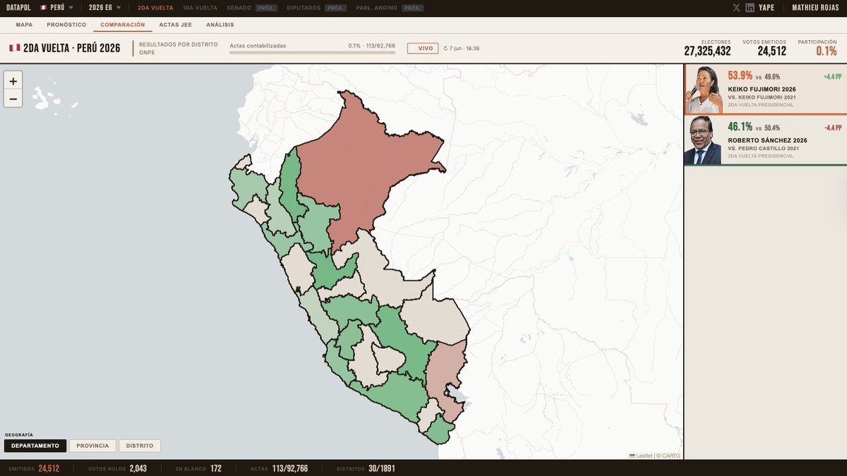Zoom in the map with plus button

click(13, 81)
